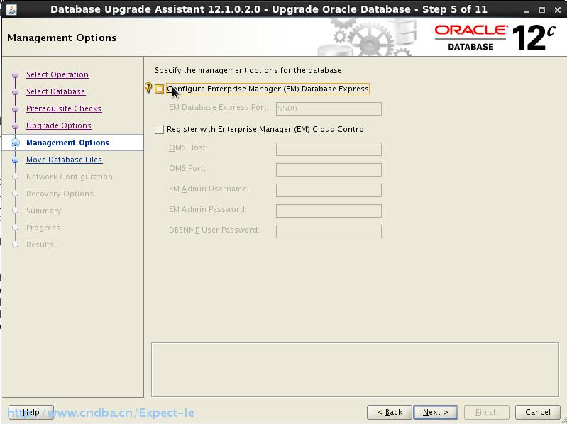This screenshot has width=567, height=424.
Task: Open Prerequisite Checks step
Action: point(64,108)
